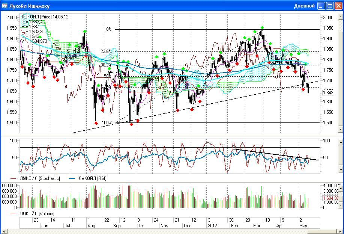Click volume panel scroll down arrow
Screen dimensions: 344x234
point(341,205)
